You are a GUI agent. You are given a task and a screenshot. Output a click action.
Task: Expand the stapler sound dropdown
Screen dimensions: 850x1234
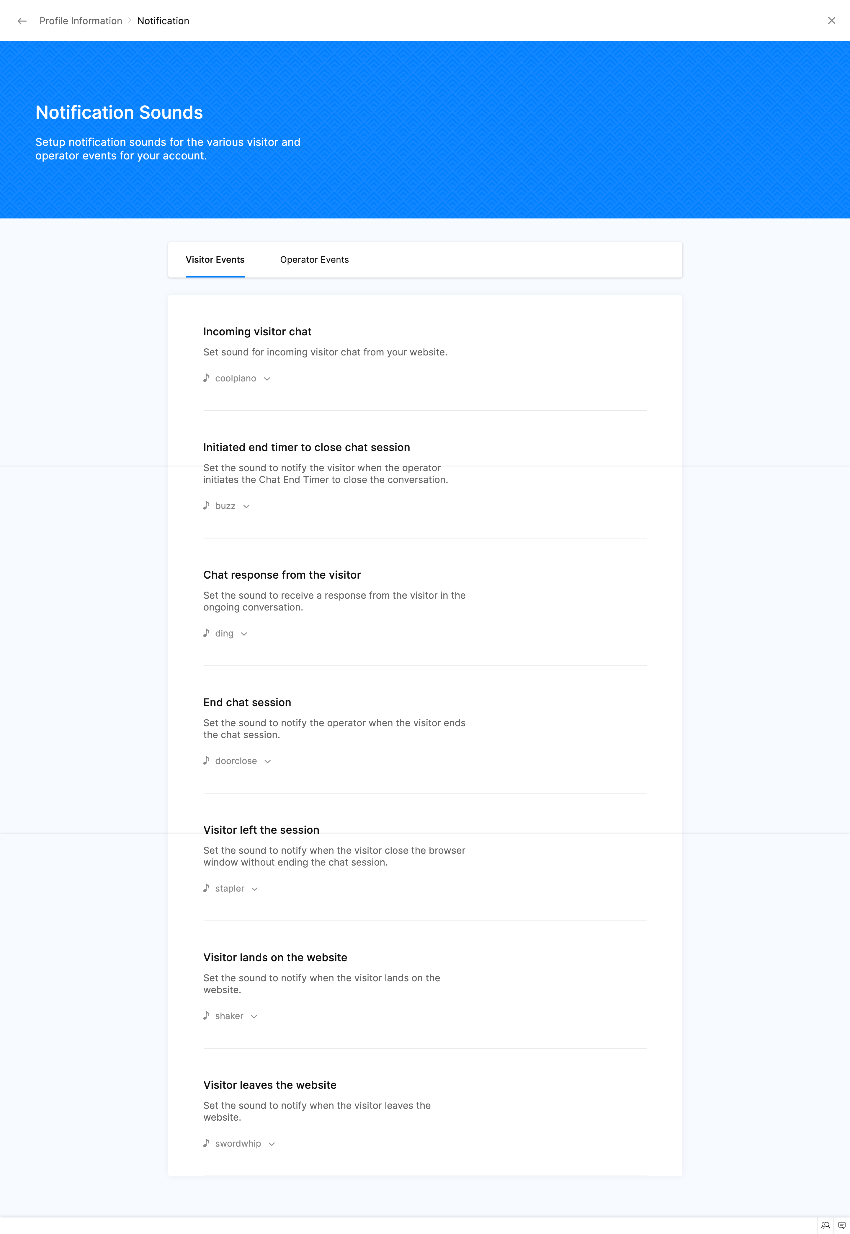(x=255, y=889)
